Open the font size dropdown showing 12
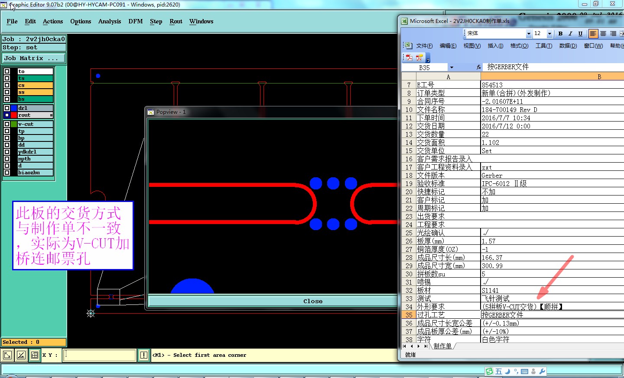Viewport: 624px width, 378px height. pyautogui.click(x=549, y=34)
